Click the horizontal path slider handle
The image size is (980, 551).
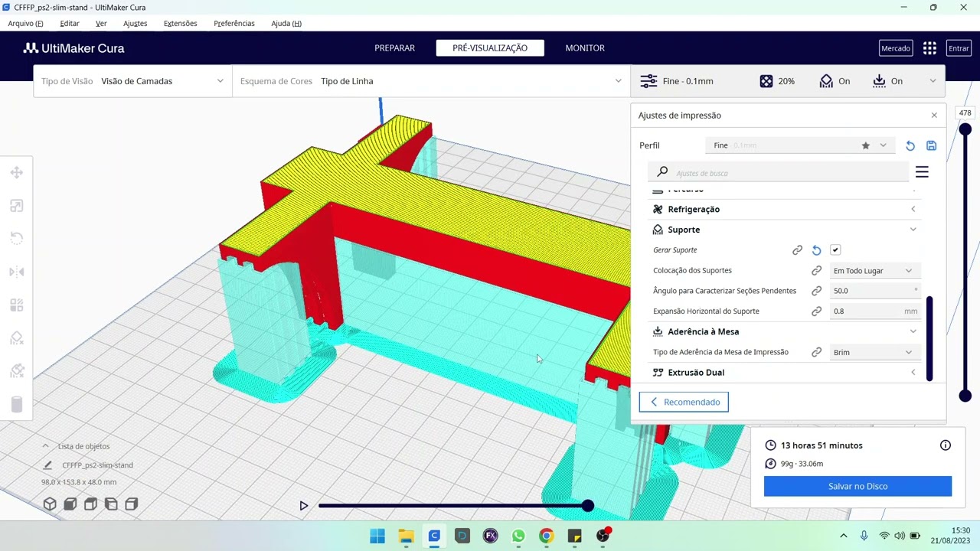point(587,506)
